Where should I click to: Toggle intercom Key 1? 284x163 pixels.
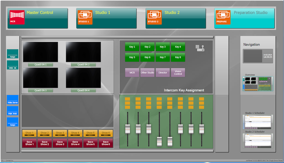click(x=132, y=47)
